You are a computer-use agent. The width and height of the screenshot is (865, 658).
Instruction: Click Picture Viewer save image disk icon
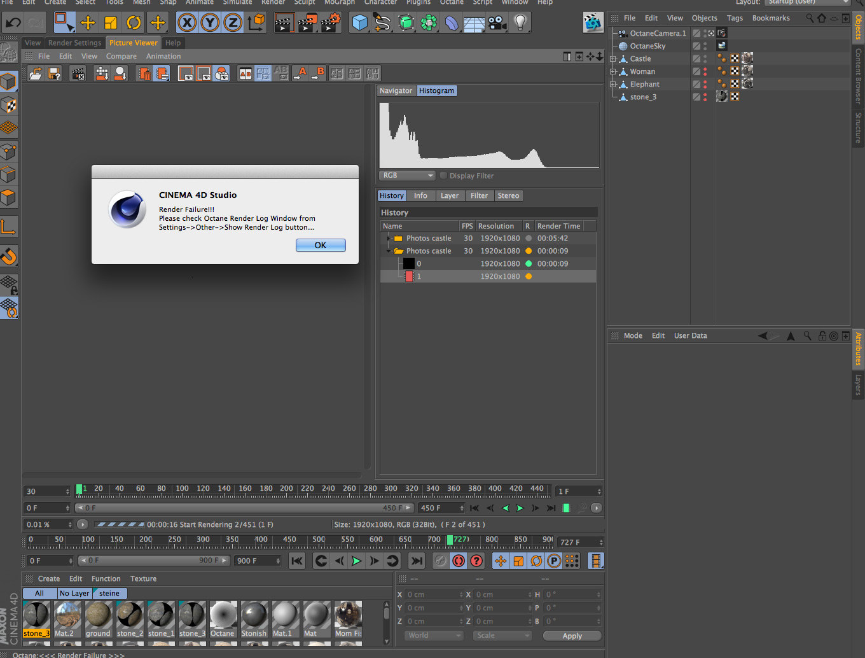54,74
